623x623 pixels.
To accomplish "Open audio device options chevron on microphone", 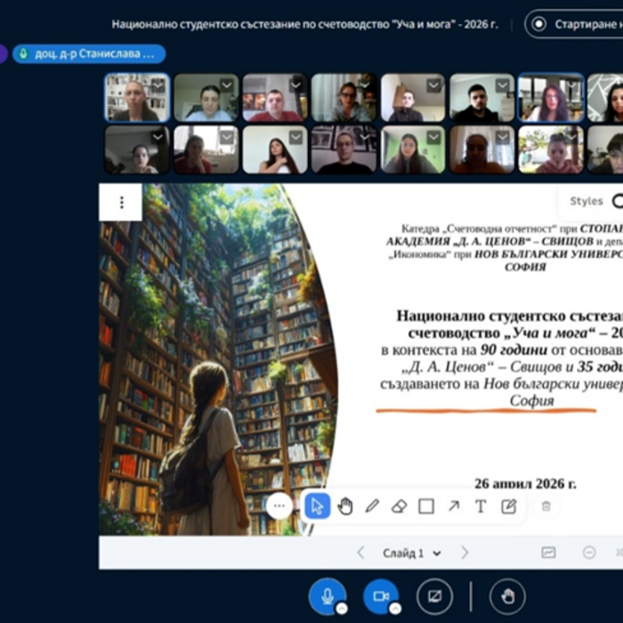I will [342, 608].
